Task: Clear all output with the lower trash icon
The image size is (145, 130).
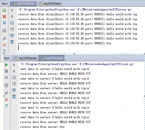Action: (14, 96)
